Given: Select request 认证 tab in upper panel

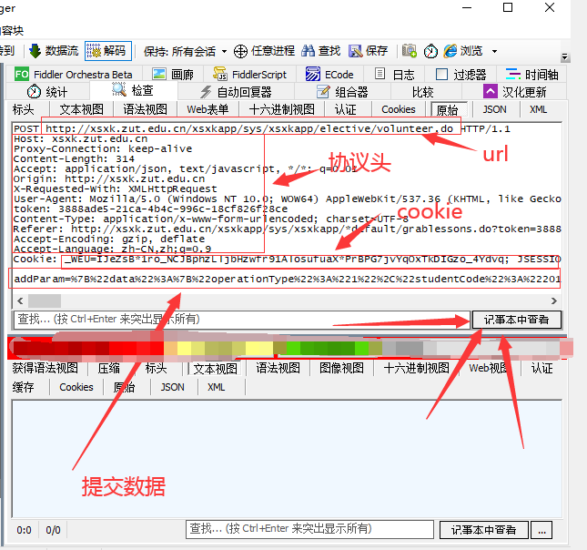Looking at the screenshot, I should click(x=345, y=109).
